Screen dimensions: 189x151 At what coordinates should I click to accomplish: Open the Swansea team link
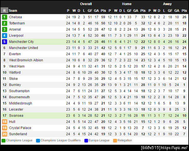tap(16, 116)
